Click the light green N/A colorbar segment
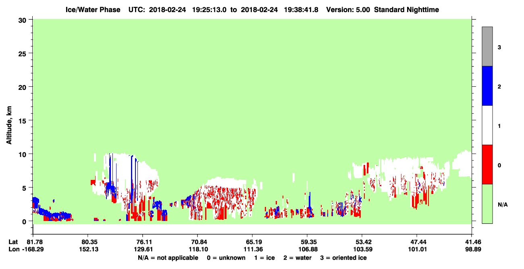This screenshot has width=524, height=269. pyautogui.click(x=487, y=204)
